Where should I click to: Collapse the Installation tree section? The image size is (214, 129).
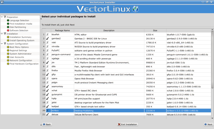pos(2,34)
